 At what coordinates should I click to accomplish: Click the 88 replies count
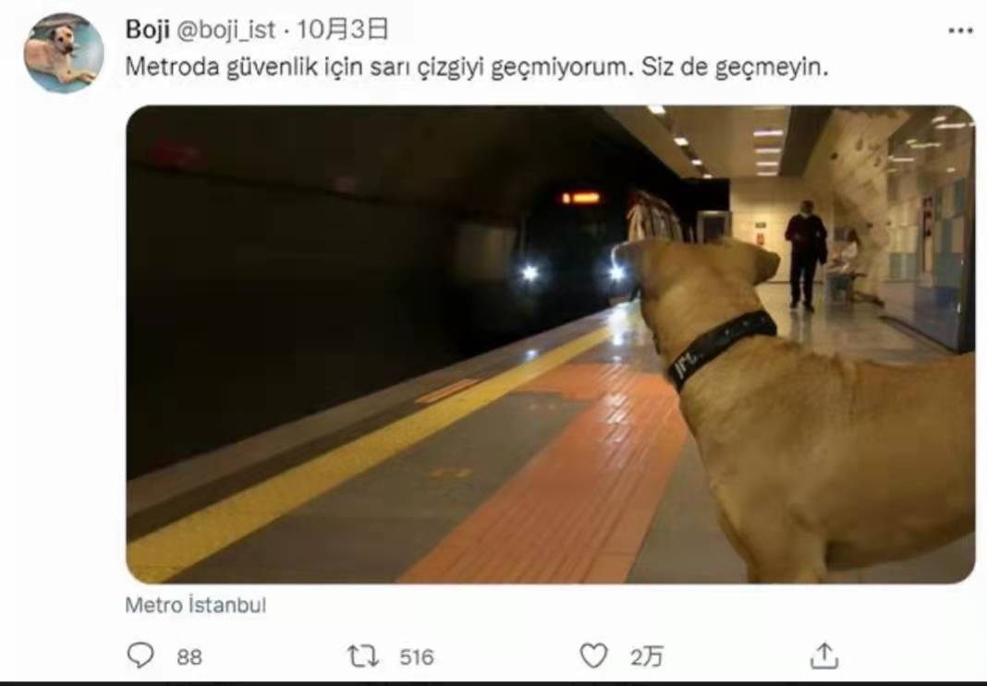point(189,657)
